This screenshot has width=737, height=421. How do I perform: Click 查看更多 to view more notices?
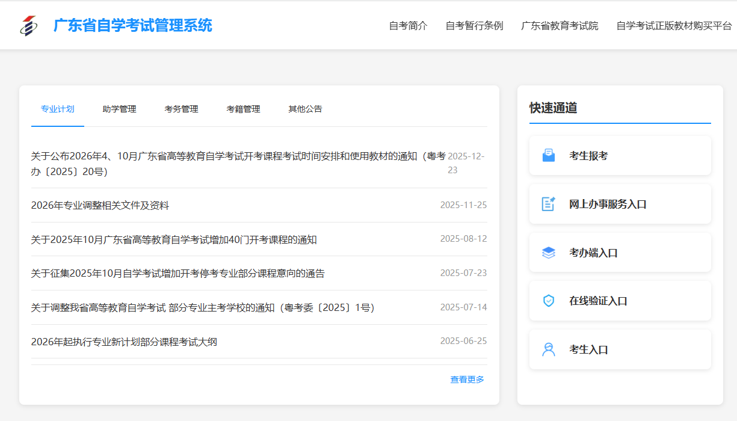(467, 380)
